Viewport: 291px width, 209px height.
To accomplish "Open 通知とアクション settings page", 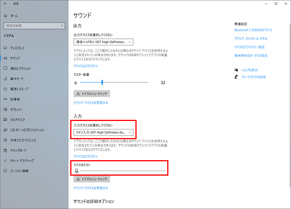I will [20, 69].
